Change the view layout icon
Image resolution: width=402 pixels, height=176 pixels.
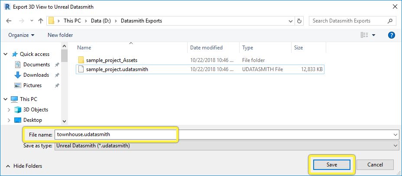point(364,35)
